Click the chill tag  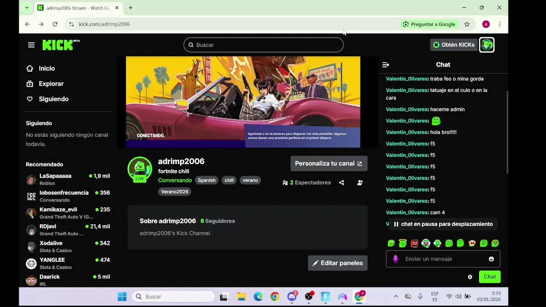tap(229, 180)
